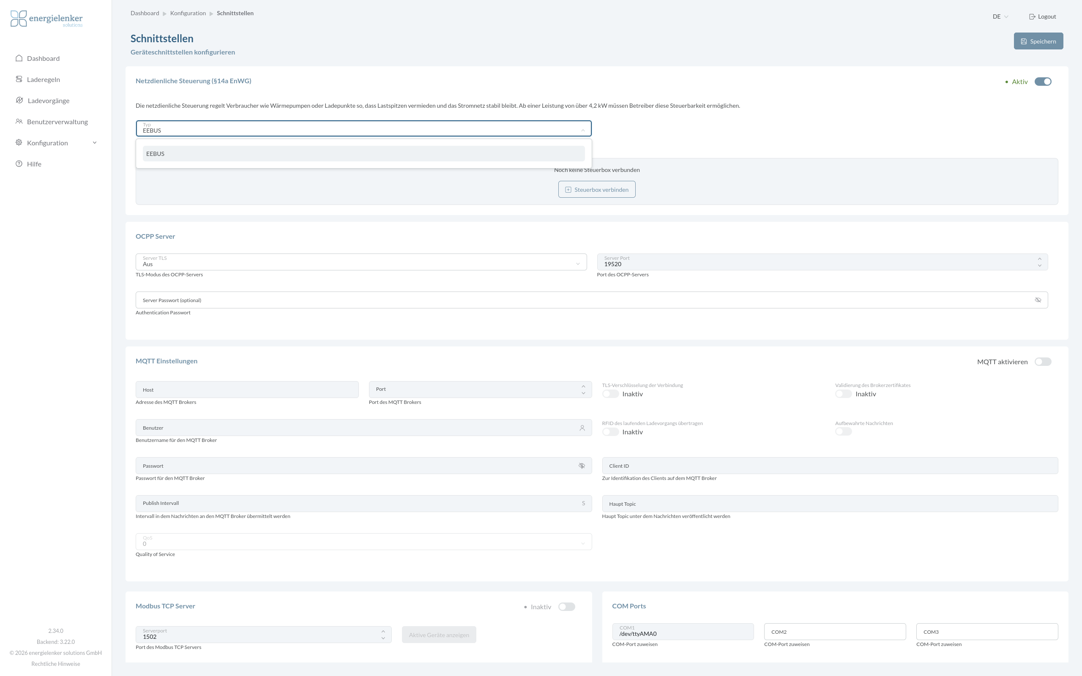Focus the Publish Intervall input field
This screenshot has height=676, width=1082.
coord(363,504)
